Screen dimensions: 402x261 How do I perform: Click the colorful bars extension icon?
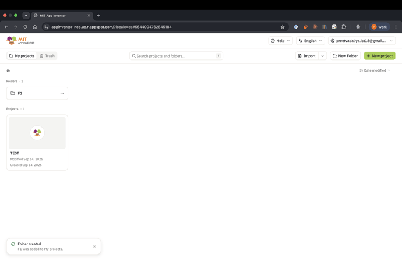coord(325,27)
